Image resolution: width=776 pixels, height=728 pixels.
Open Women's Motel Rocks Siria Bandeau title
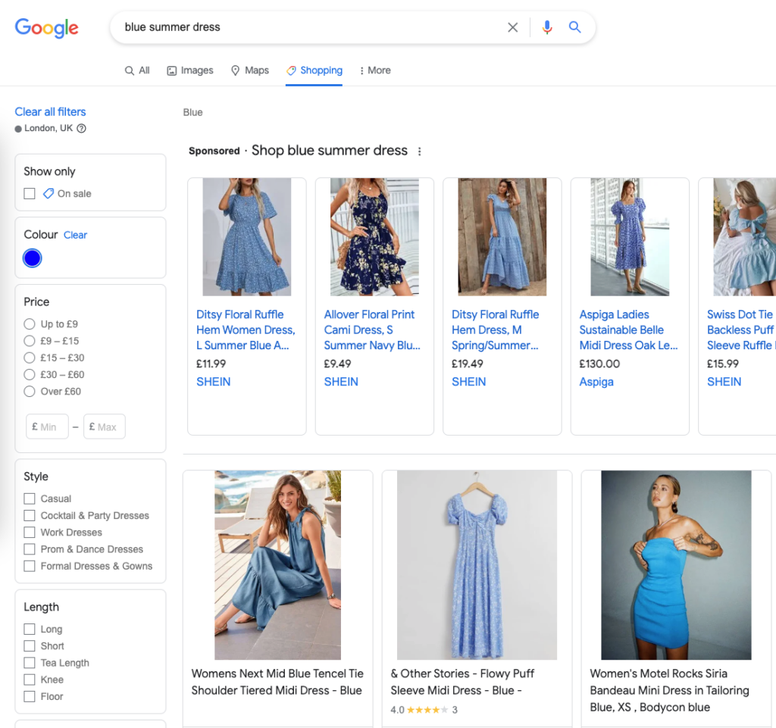670,690
